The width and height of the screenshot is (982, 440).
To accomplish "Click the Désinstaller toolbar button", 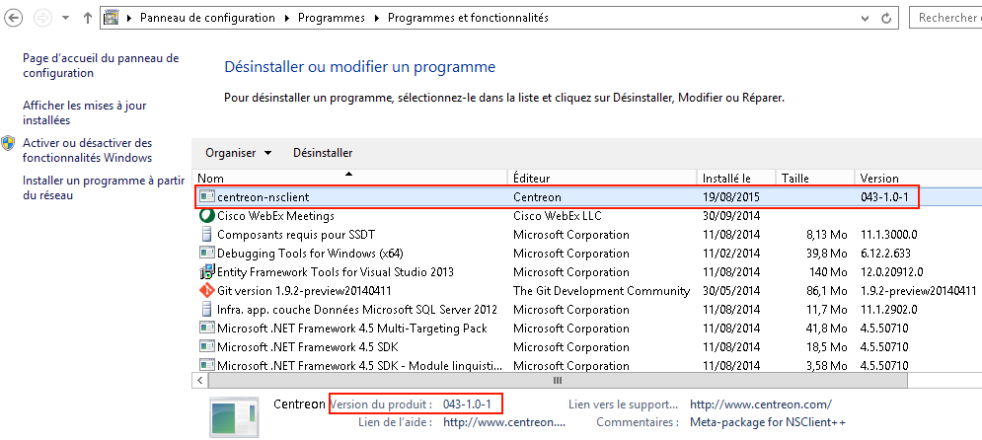I will pyautogui.click(x=323, y=153).
